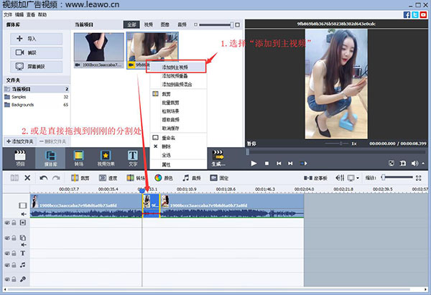Click the 生成 (Generate/export) clapperboard button

tap(218, 158)
